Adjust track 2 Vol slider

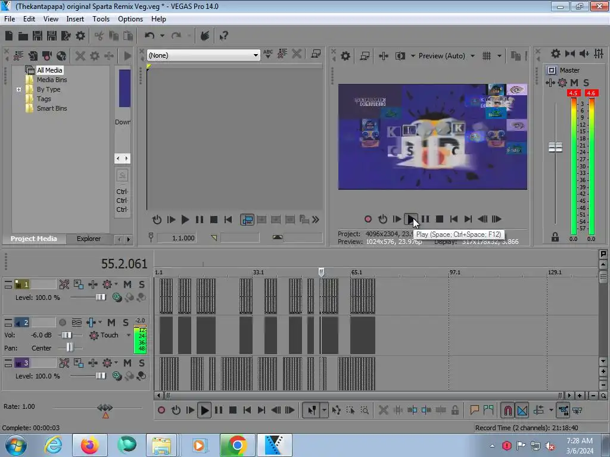pos(67,335)
